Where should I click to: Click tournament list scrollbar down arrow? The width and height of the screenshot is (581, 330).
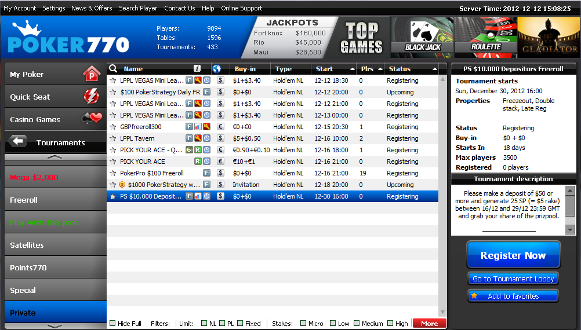442,312
